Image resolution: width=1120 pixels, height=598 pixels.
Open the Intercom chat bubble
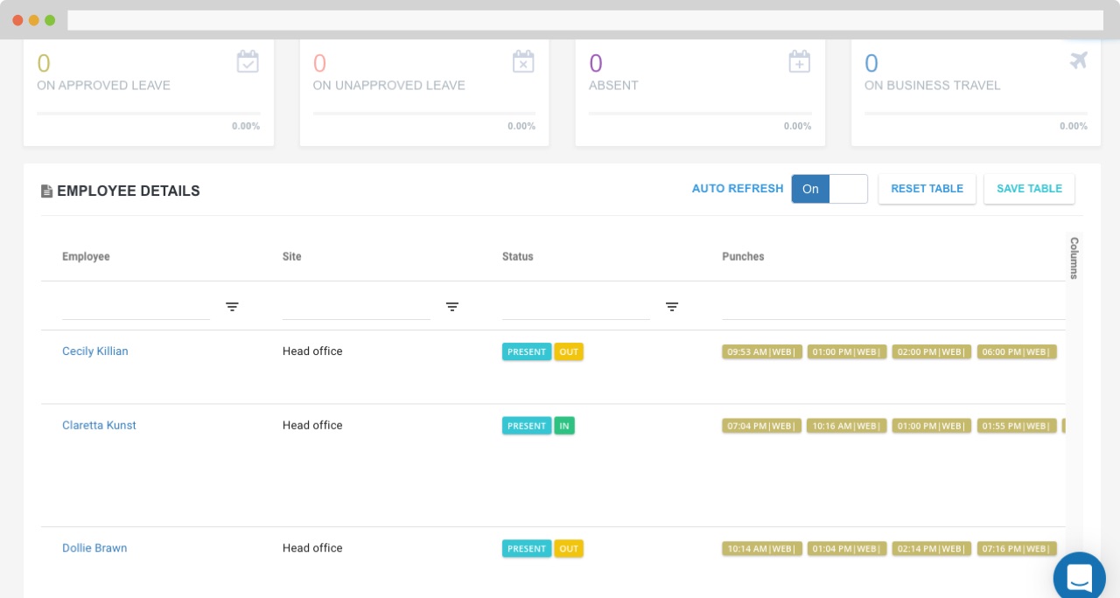1079,575
